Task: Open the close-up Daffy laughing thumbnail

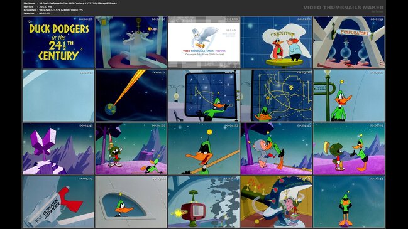Action: click(204, 149)
